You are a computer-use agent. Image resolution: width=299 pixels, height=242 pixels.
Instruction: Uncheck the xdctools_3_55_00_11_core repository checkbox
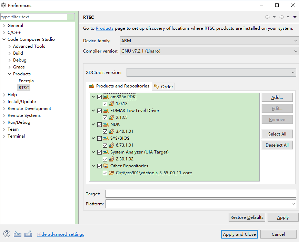coord(105,173)
